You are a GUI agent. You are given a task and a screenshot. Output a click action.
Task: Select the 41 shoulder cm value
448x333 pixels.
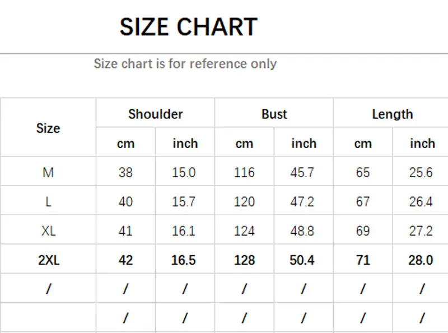(x=125, y=230)
